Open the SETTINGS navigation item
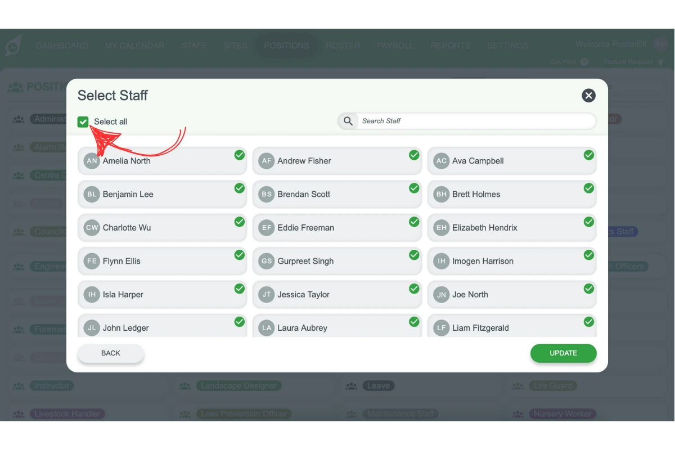675x450 pixels. pos(508,46)
